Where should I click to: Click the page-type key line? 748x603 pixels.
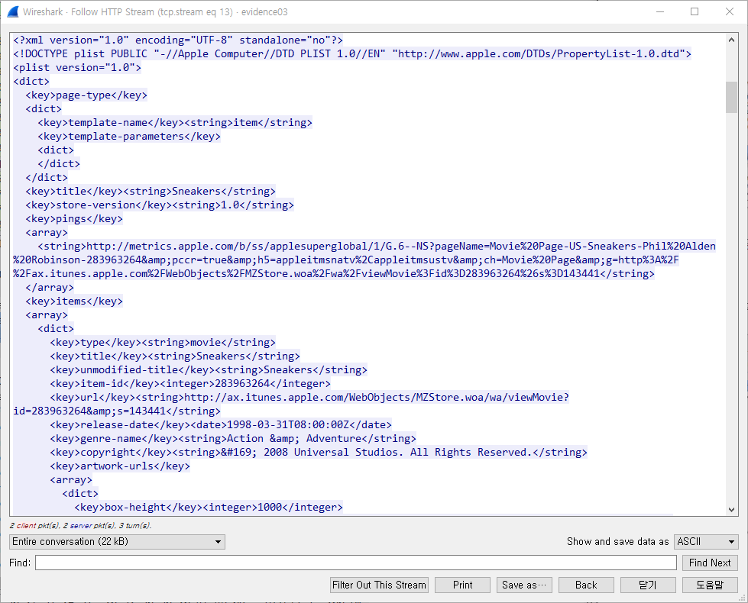point(86,95)
